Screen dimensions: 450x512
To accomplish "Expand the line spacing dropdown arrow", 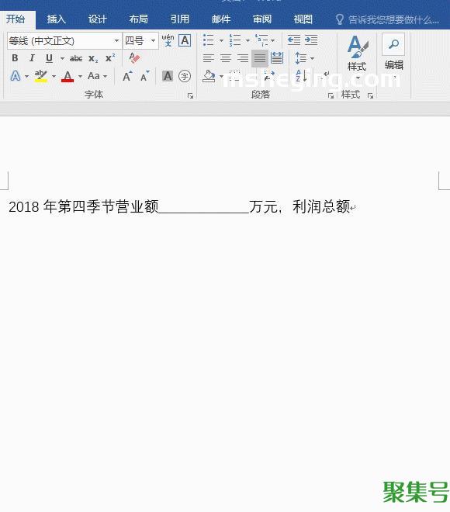I will pyautogui.click(x=312, y=58).
